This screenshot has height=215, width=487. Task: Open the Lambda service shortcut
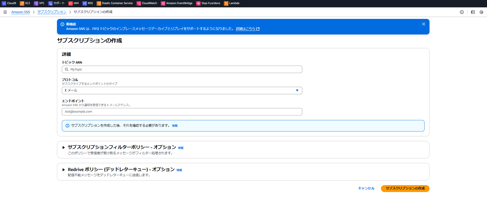pos(232,3)
